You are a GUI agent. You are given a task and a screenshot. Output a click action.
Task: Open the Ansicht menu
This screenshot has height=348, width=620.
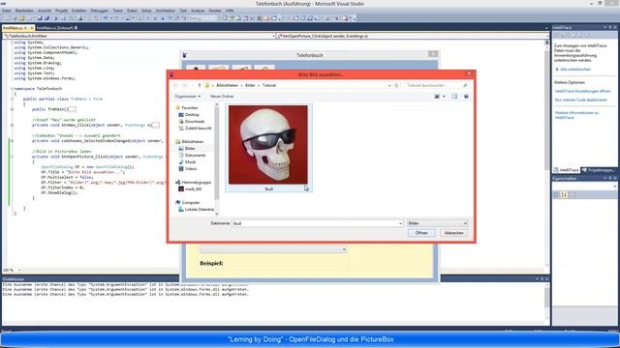pos(45,11)
